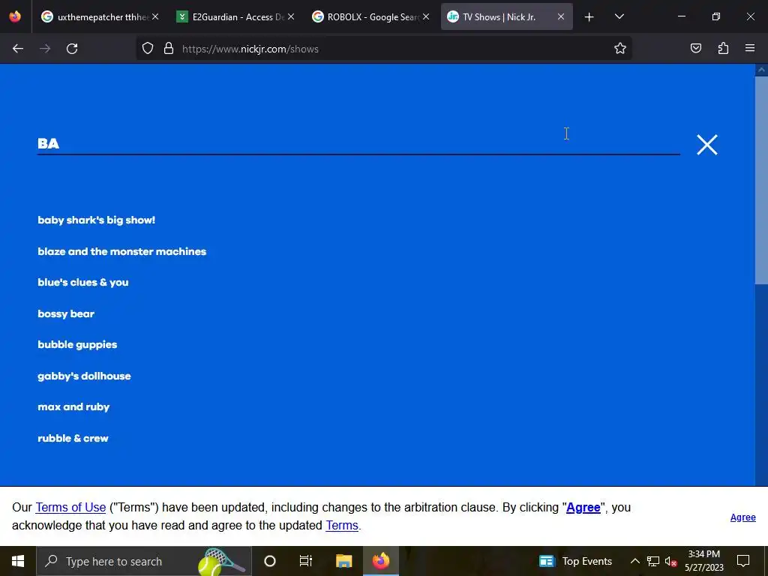
Task: Open baby shark's big show! result
Action: [97, 220]
